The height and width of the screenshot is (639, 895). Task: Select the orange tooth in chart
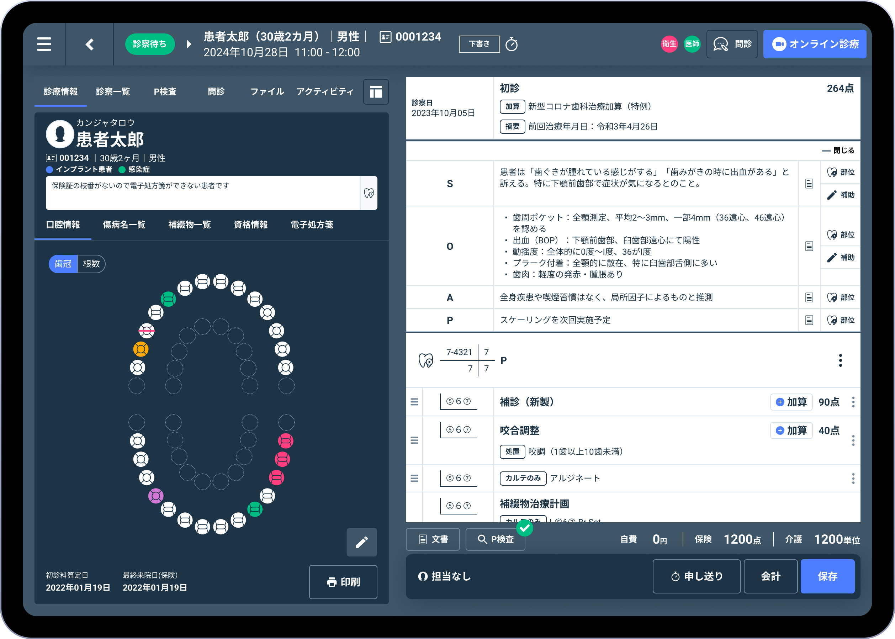pyautogui.click(x=141, y=349)
